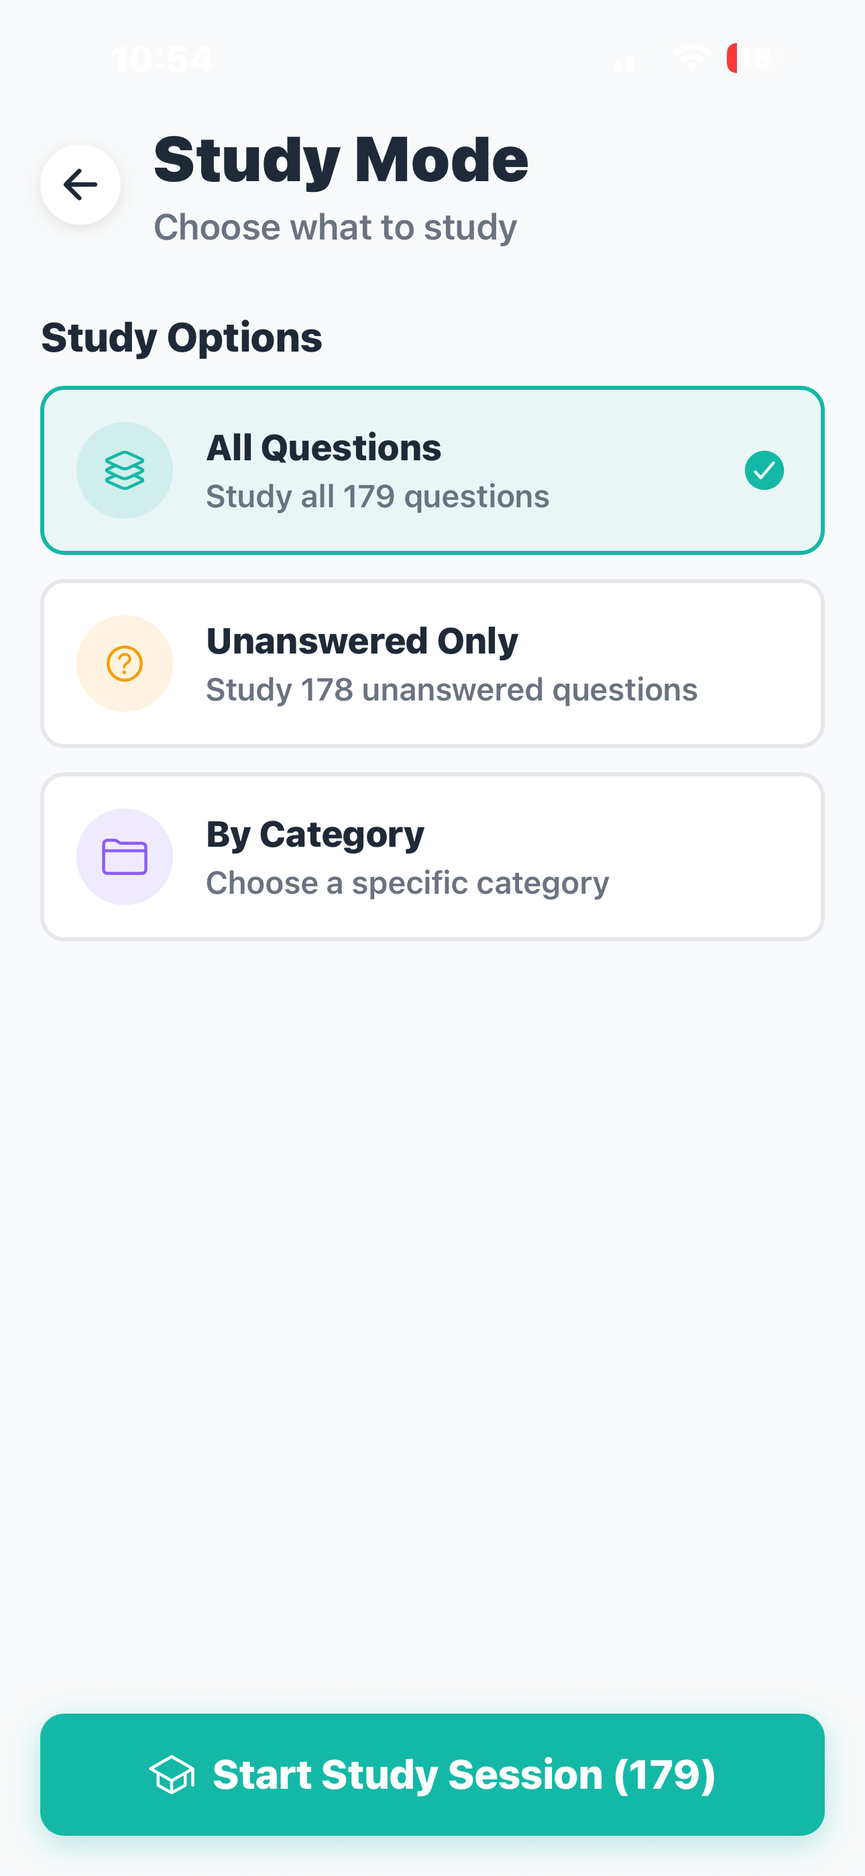Click the orange question mark icon
This screenshot has height=1876, width=865.
(125, 664)
